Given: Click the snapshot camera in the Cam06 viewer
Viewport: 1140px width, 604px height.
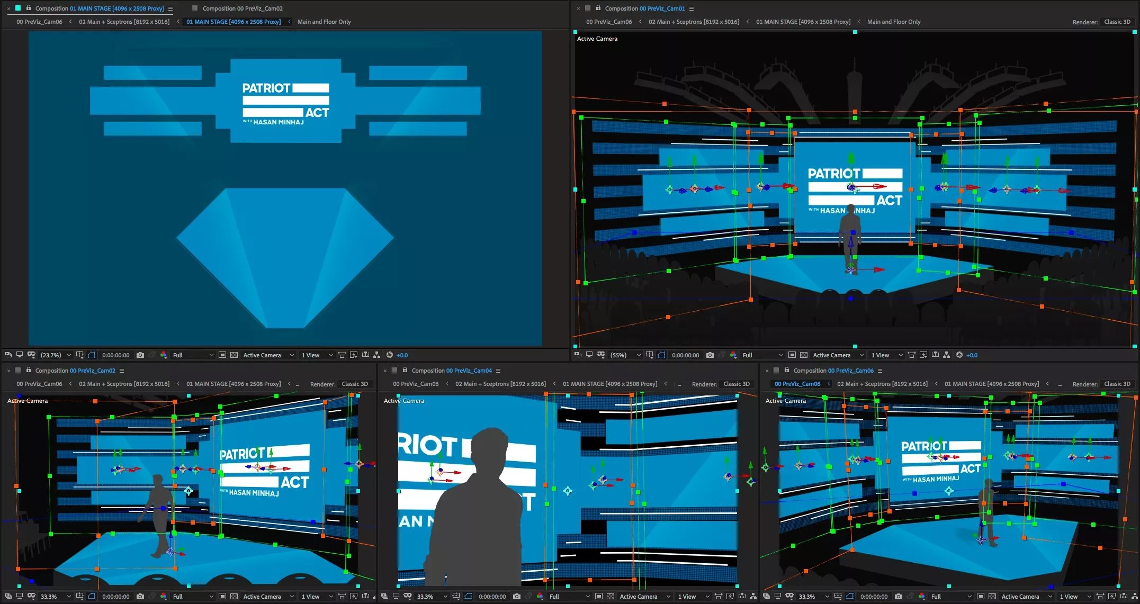Looking at the screenshot, I should [898, 597].
